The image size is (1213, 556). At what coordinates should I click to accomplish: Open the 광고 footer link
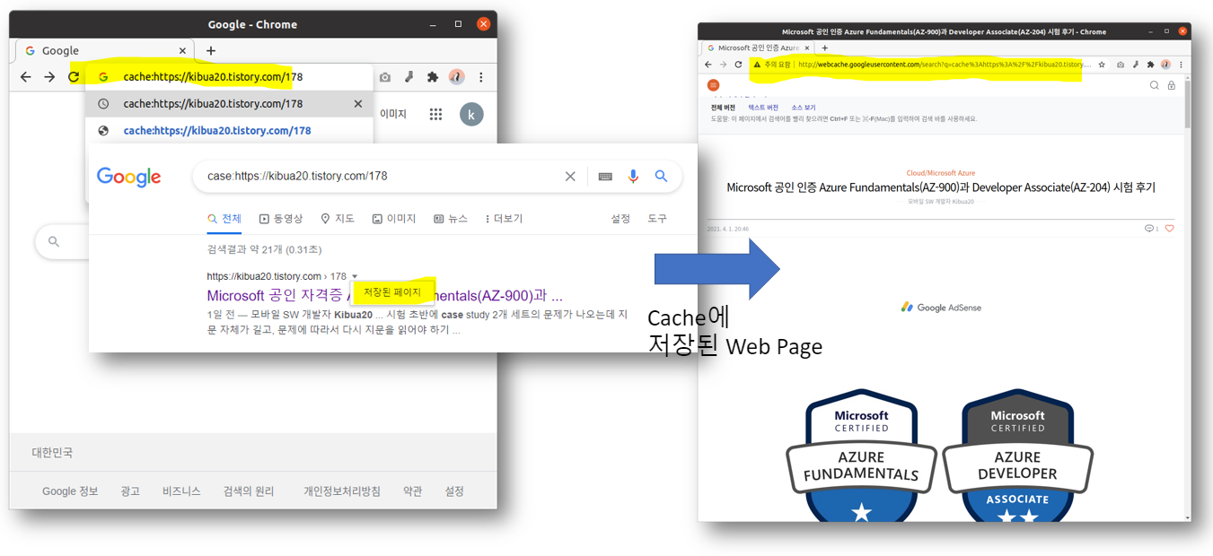130,491
